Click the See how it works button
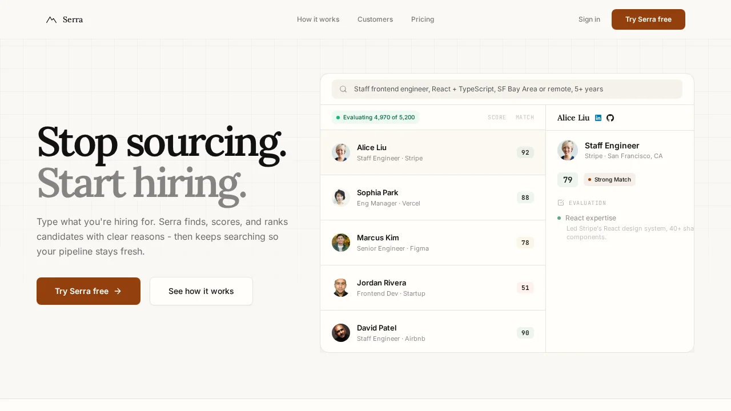731x411 pixels. [x=201, y=291]
